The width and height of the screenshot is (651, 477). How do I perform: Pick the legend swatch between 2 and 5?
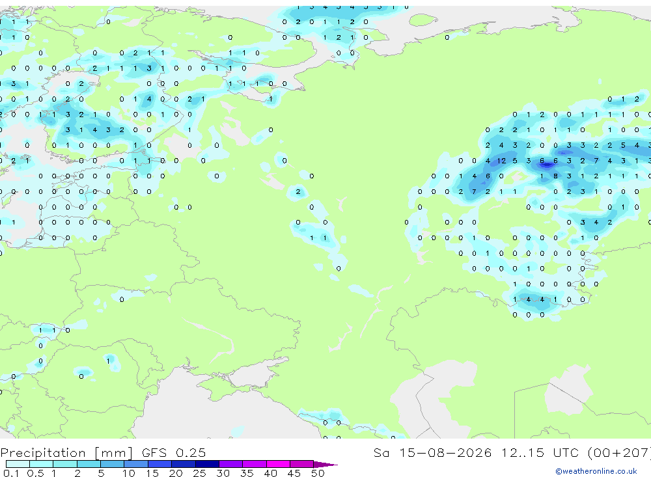pyautogui.click(x=89, y=464)
